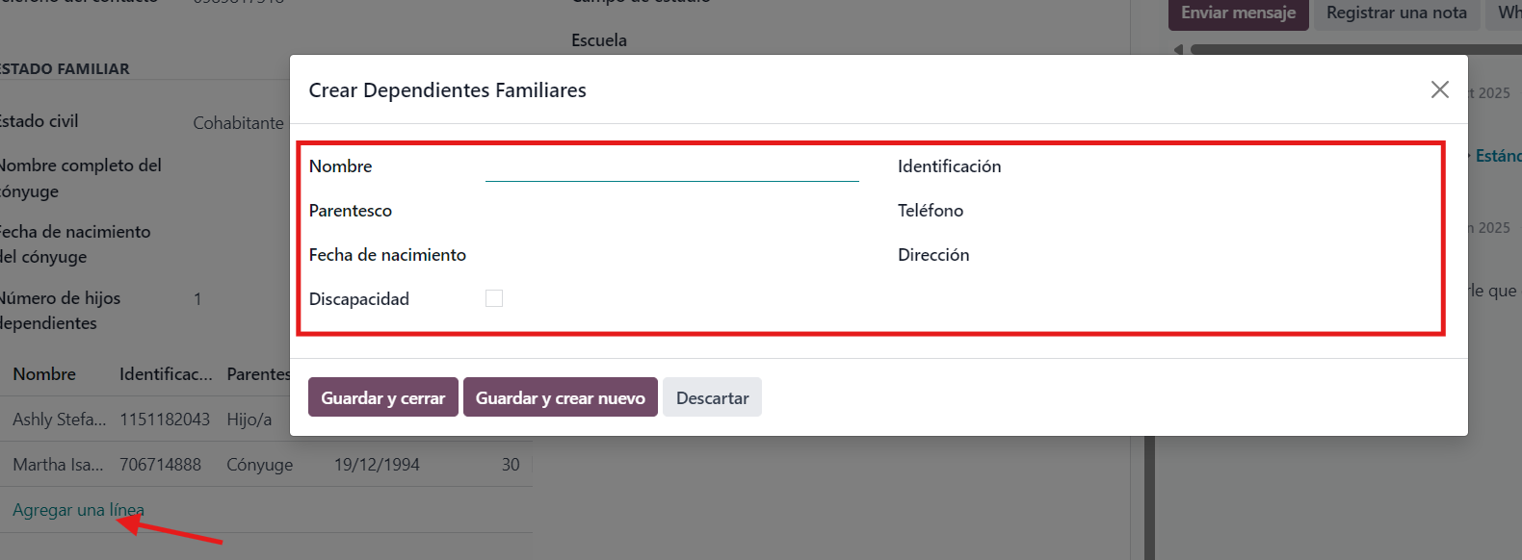This screenshot has height=560, width=1522.
Task: Open the Martha Isa... dependent row
Action: pyautogui.click(x=58, y=465)
